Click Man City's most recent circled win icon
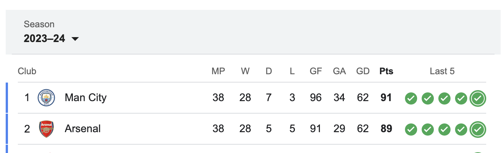 (478, 98)
